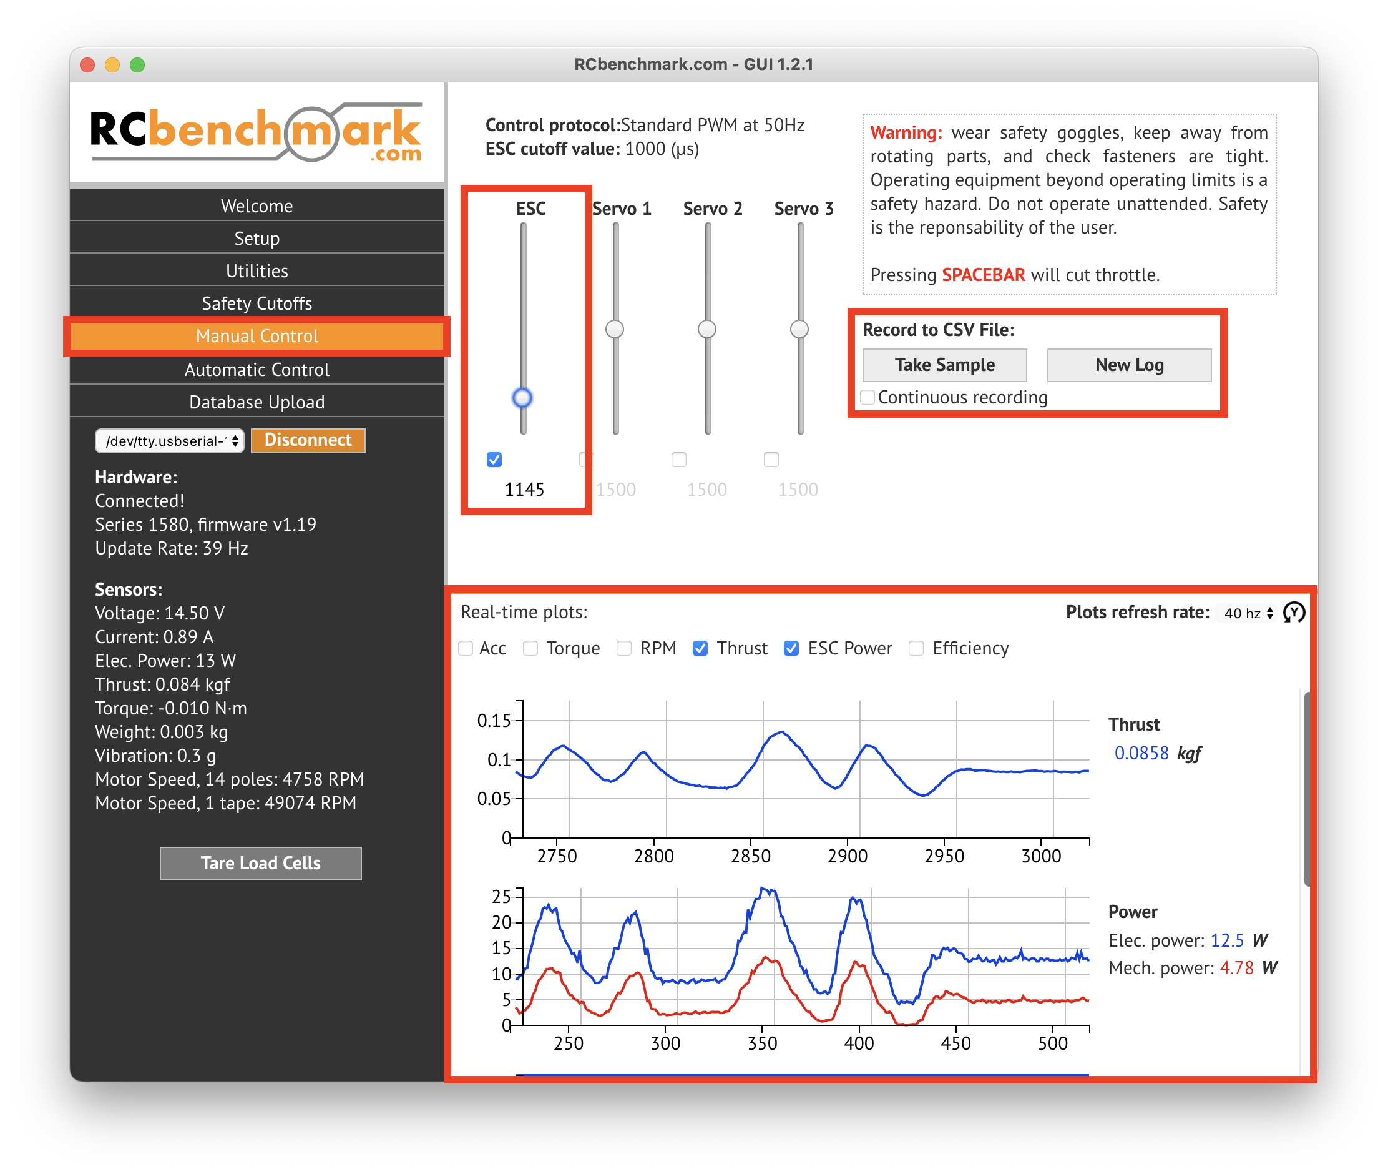Switch to Automatic Control page
1388x1174 pixels.
(257, 369)
